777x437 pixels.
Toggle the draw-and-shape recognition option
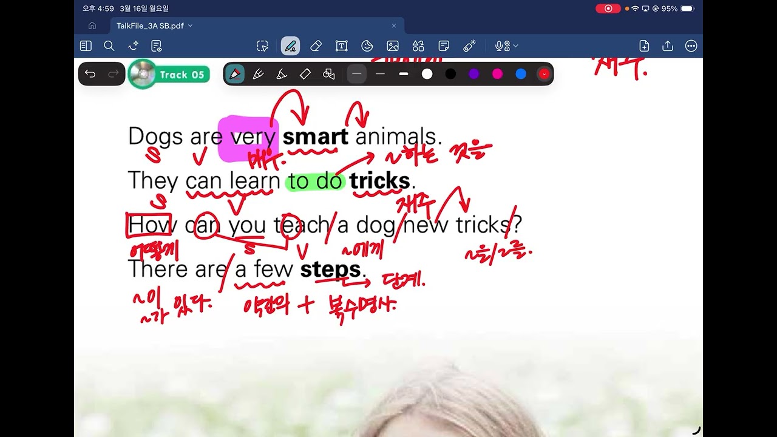pyautogui.click(x=329, y=74)
